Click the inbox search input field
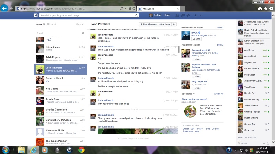Image resolution: width=275 pixels, height=154 pixels. 58,33
